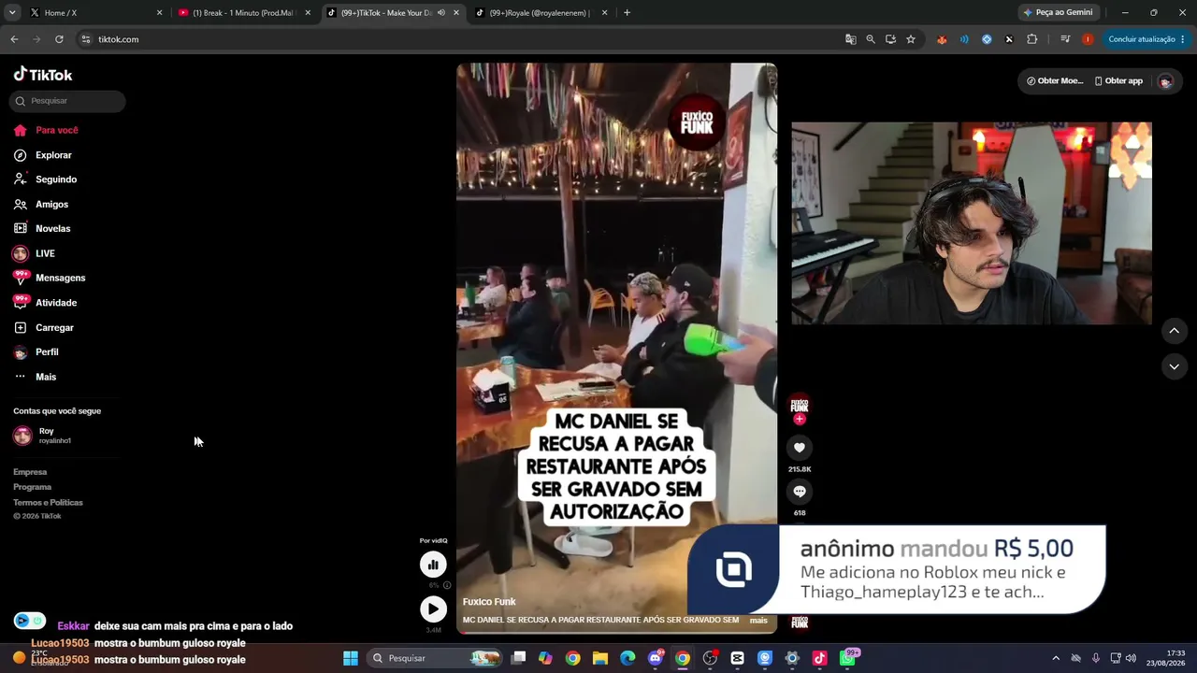
Task: Mute the TikTok tab audio icon
Action: point(441,13)
